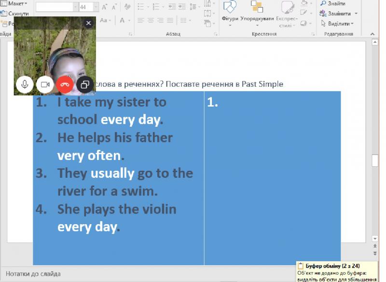Decrease list indent level
This screenshot has height=282, width=386.
tap(172, 7)
